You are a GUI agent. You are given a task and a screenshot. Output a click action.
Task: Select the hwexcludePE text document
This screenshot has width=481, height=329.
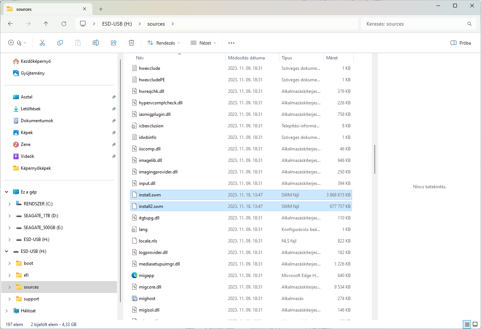241,80
